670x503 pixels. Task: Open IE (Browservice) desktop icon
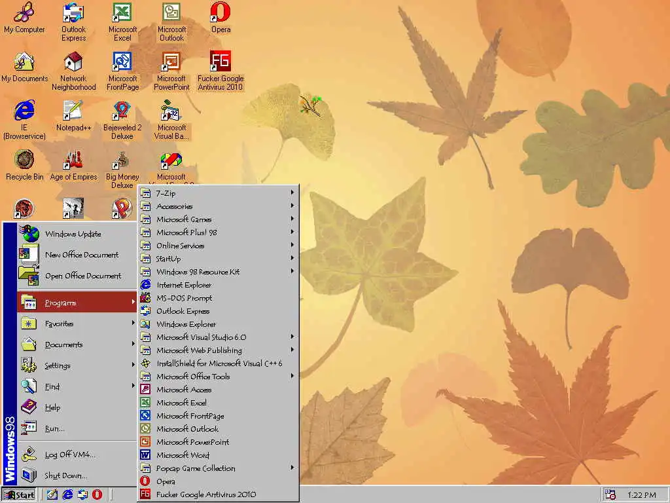24,121
